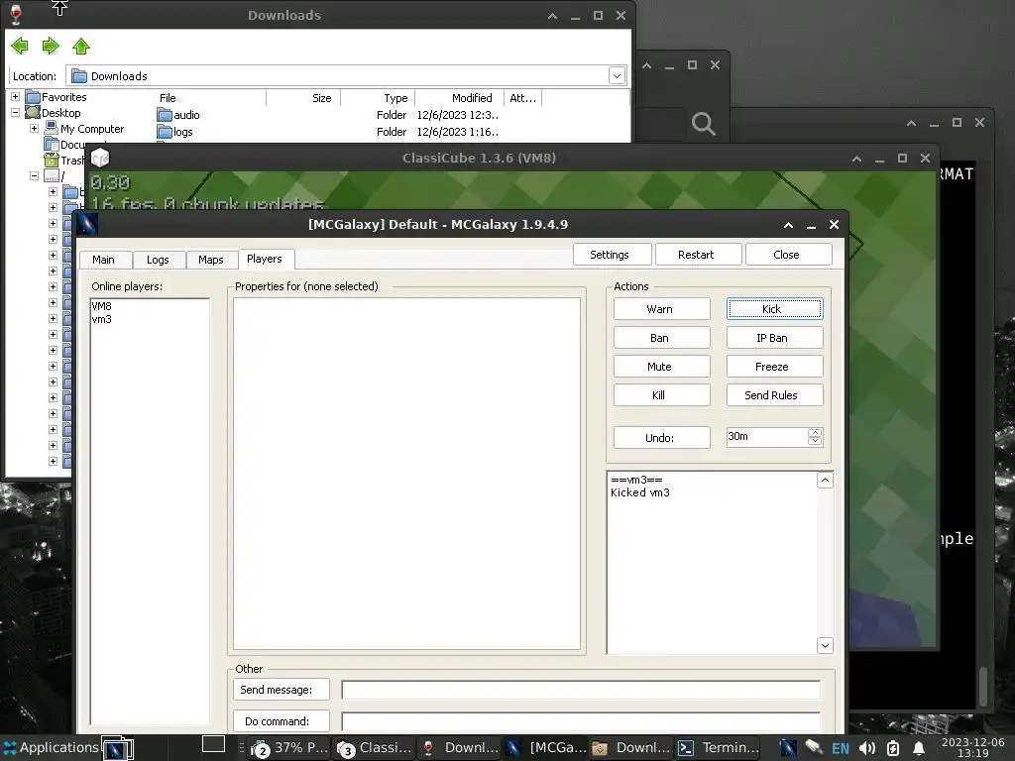1015x761 pixels.
Task: Click ClassiCube window title icon
Action: pyautogui.click(x=100, y=158)
